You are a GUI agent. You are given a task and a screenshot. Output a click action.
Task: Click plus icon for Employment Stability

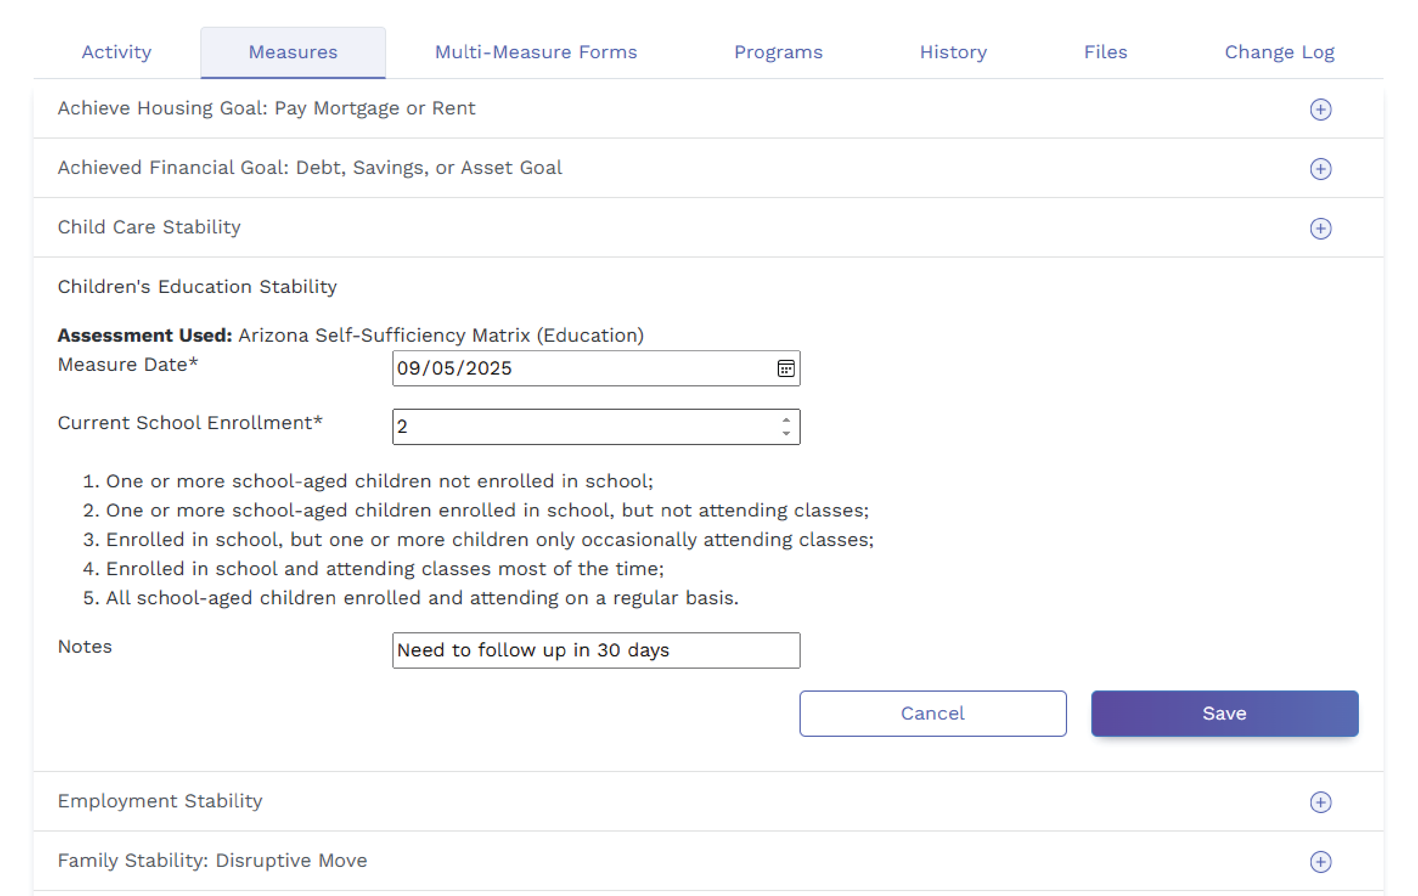pos(1320,802)
